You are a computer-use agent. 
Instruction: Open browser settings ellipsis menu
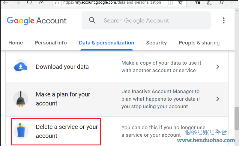point(233,2)
